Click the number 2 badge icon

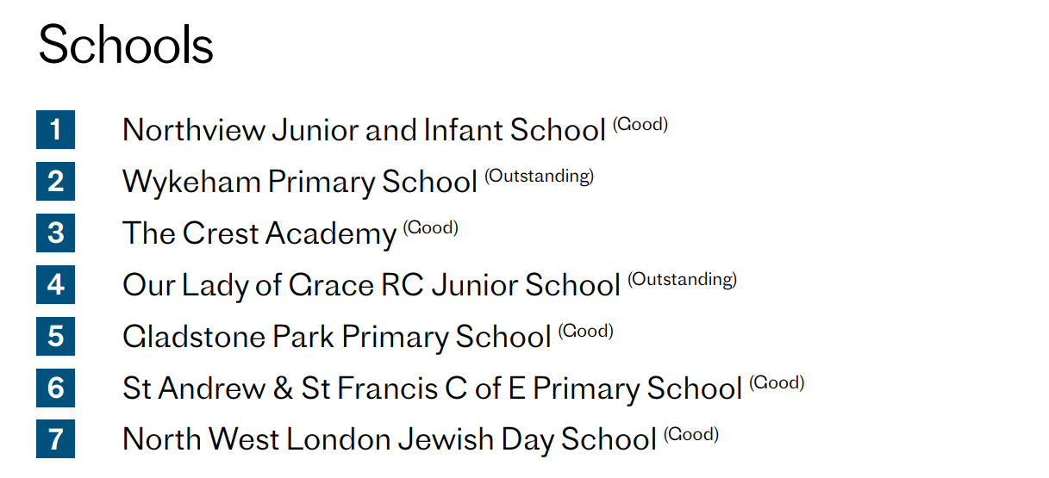coord(55,182)
